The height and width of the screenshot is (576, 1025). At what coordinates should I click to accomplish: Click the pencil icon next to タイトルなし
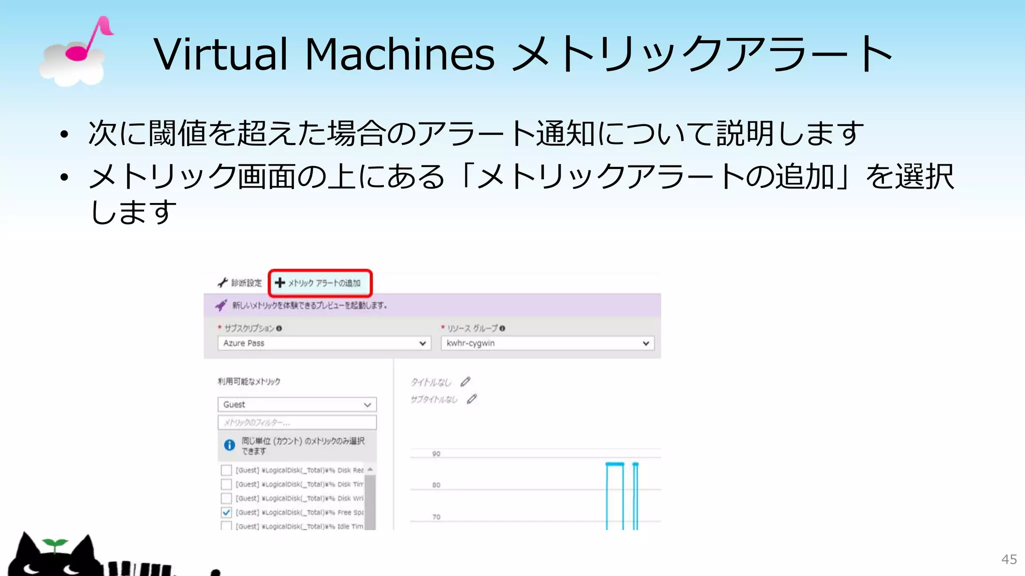click(465, 381)
